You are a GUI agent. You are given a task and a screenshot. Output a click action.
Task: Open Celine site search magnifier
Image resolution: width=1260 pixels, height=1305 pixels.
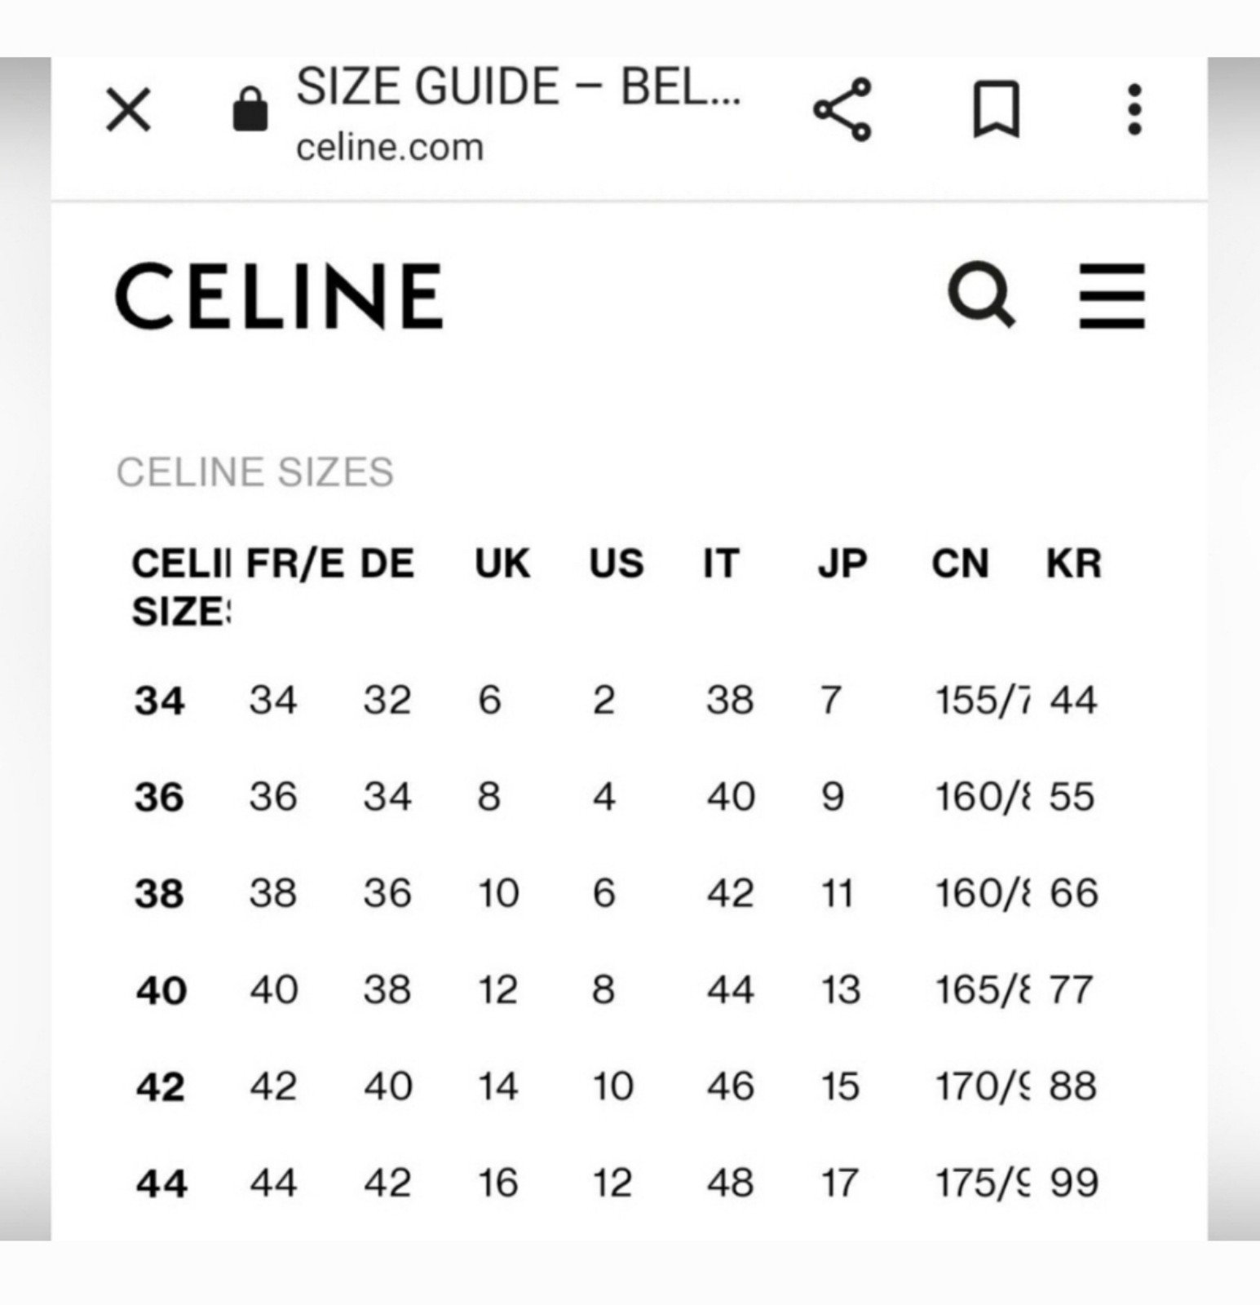pos(981,294)
